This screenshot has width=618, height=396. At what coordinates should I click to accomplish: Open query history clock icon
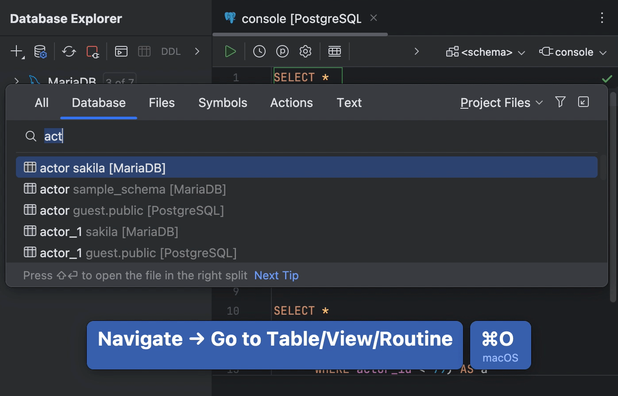click(x=259, y=52)
